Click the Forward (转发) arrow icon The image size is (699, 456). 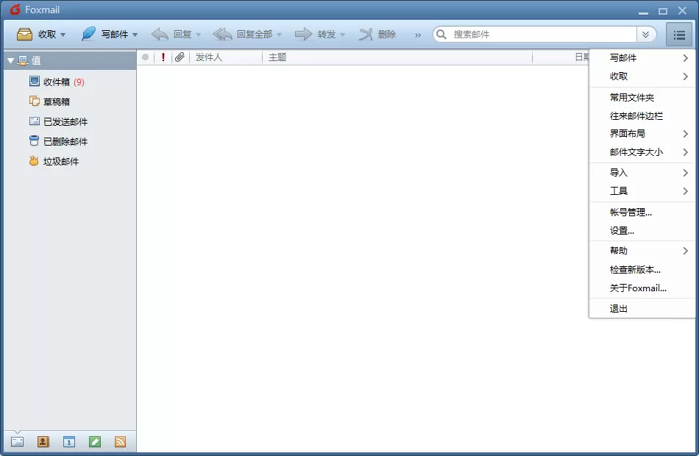pyautogui.click(x=304, y=34)
